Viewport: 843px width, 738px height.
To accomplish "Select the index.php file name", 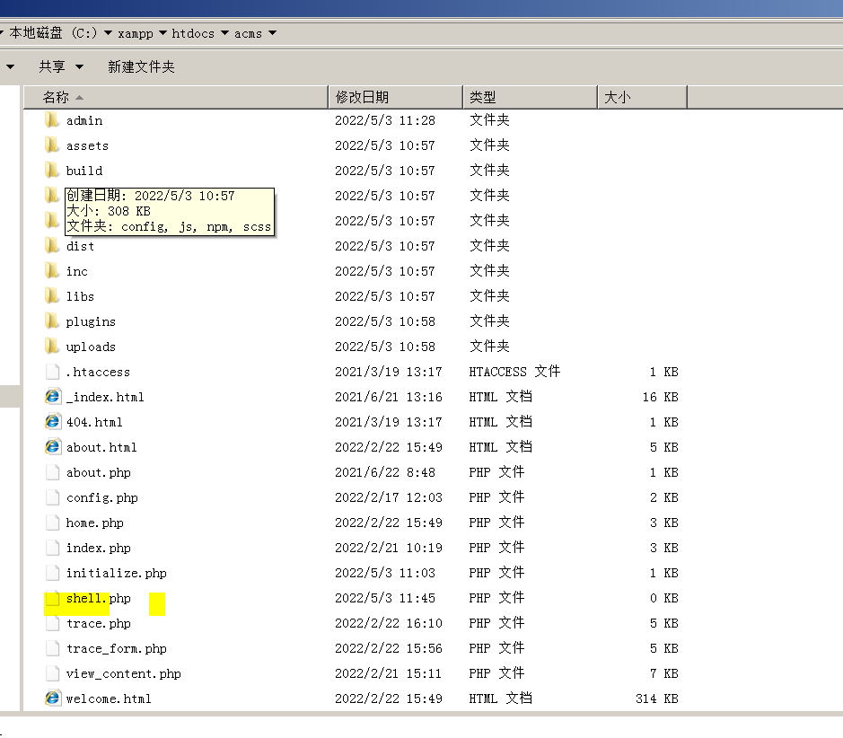I will point(99,549).
